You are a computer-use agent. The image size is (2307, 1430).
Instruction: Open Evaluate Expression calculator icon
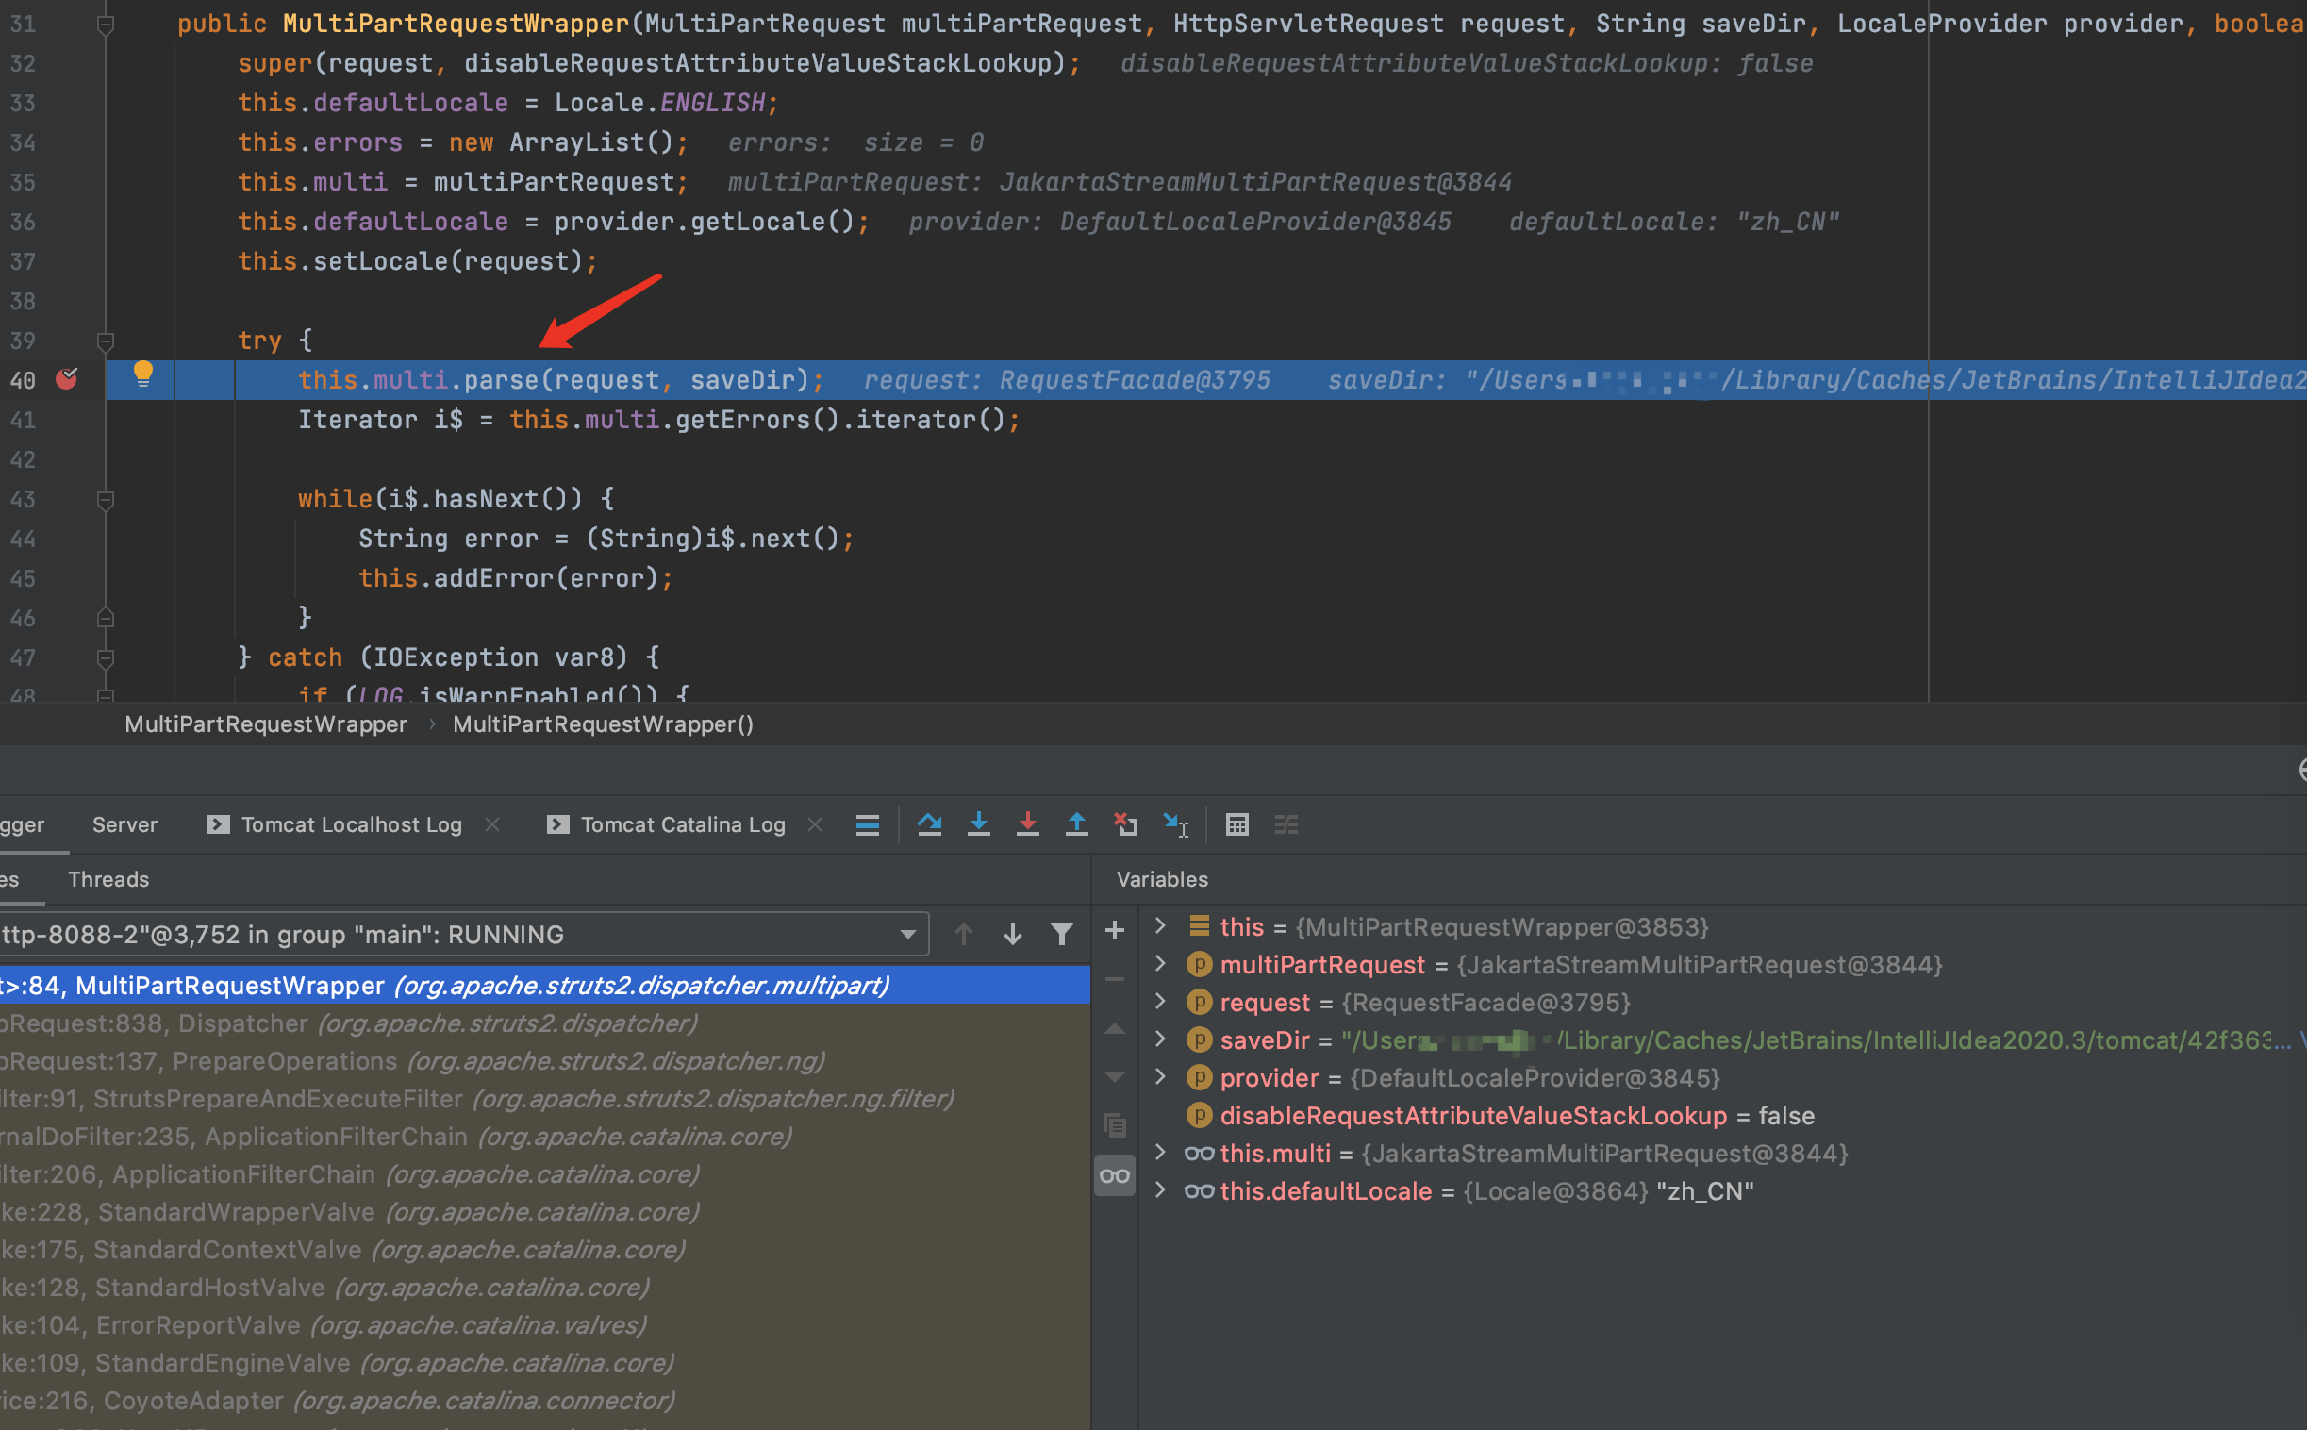1236,824
